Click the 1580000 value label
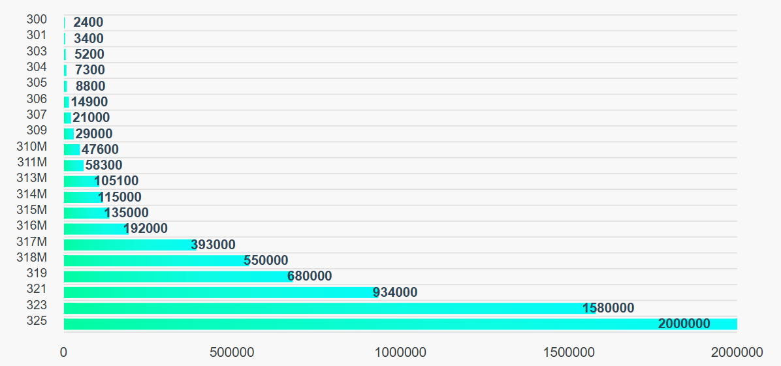781x366 pixels. click(x=609, y=308)
